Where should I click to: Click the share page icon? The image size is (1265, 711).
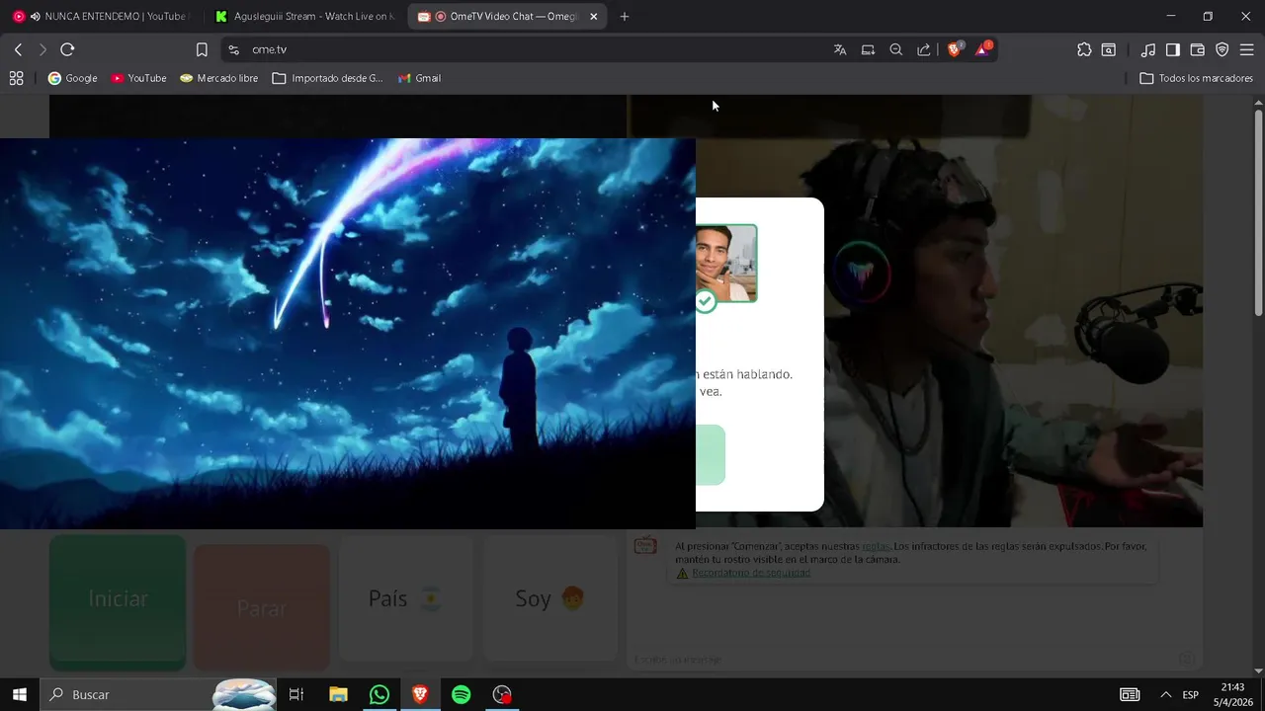click(924, 49)
